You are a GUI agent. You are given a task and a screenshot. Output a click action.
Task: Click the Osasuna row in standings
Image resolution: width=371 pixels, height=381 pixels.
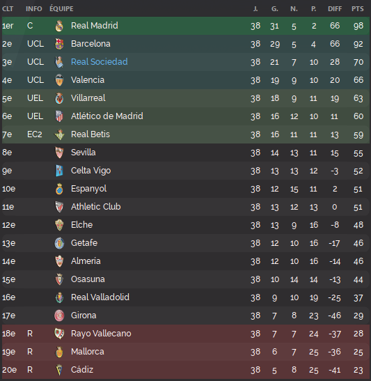[185, 279]
